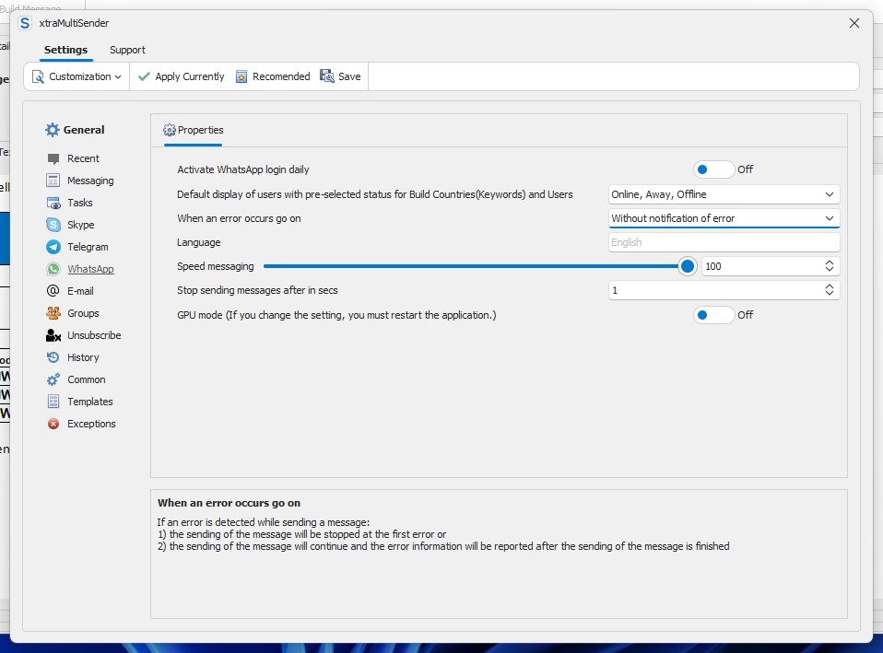Image resolution: width=883 pixels, height=653 pixels.
Task: Select the Properties tab
Action: tap(194, 130)
